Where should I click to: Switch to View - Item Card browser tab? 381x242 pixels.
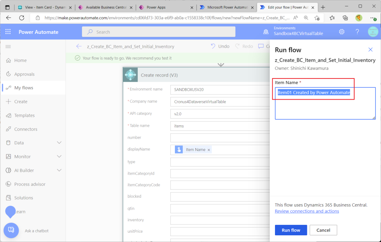click(x=44, y=7)
